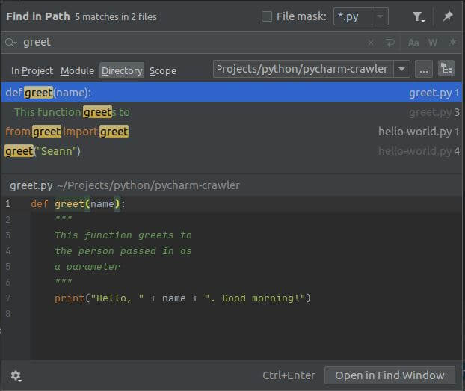This screenshot has width=465, height=391.
Task: Toggle Regex search option
Action: click(452, 43)
